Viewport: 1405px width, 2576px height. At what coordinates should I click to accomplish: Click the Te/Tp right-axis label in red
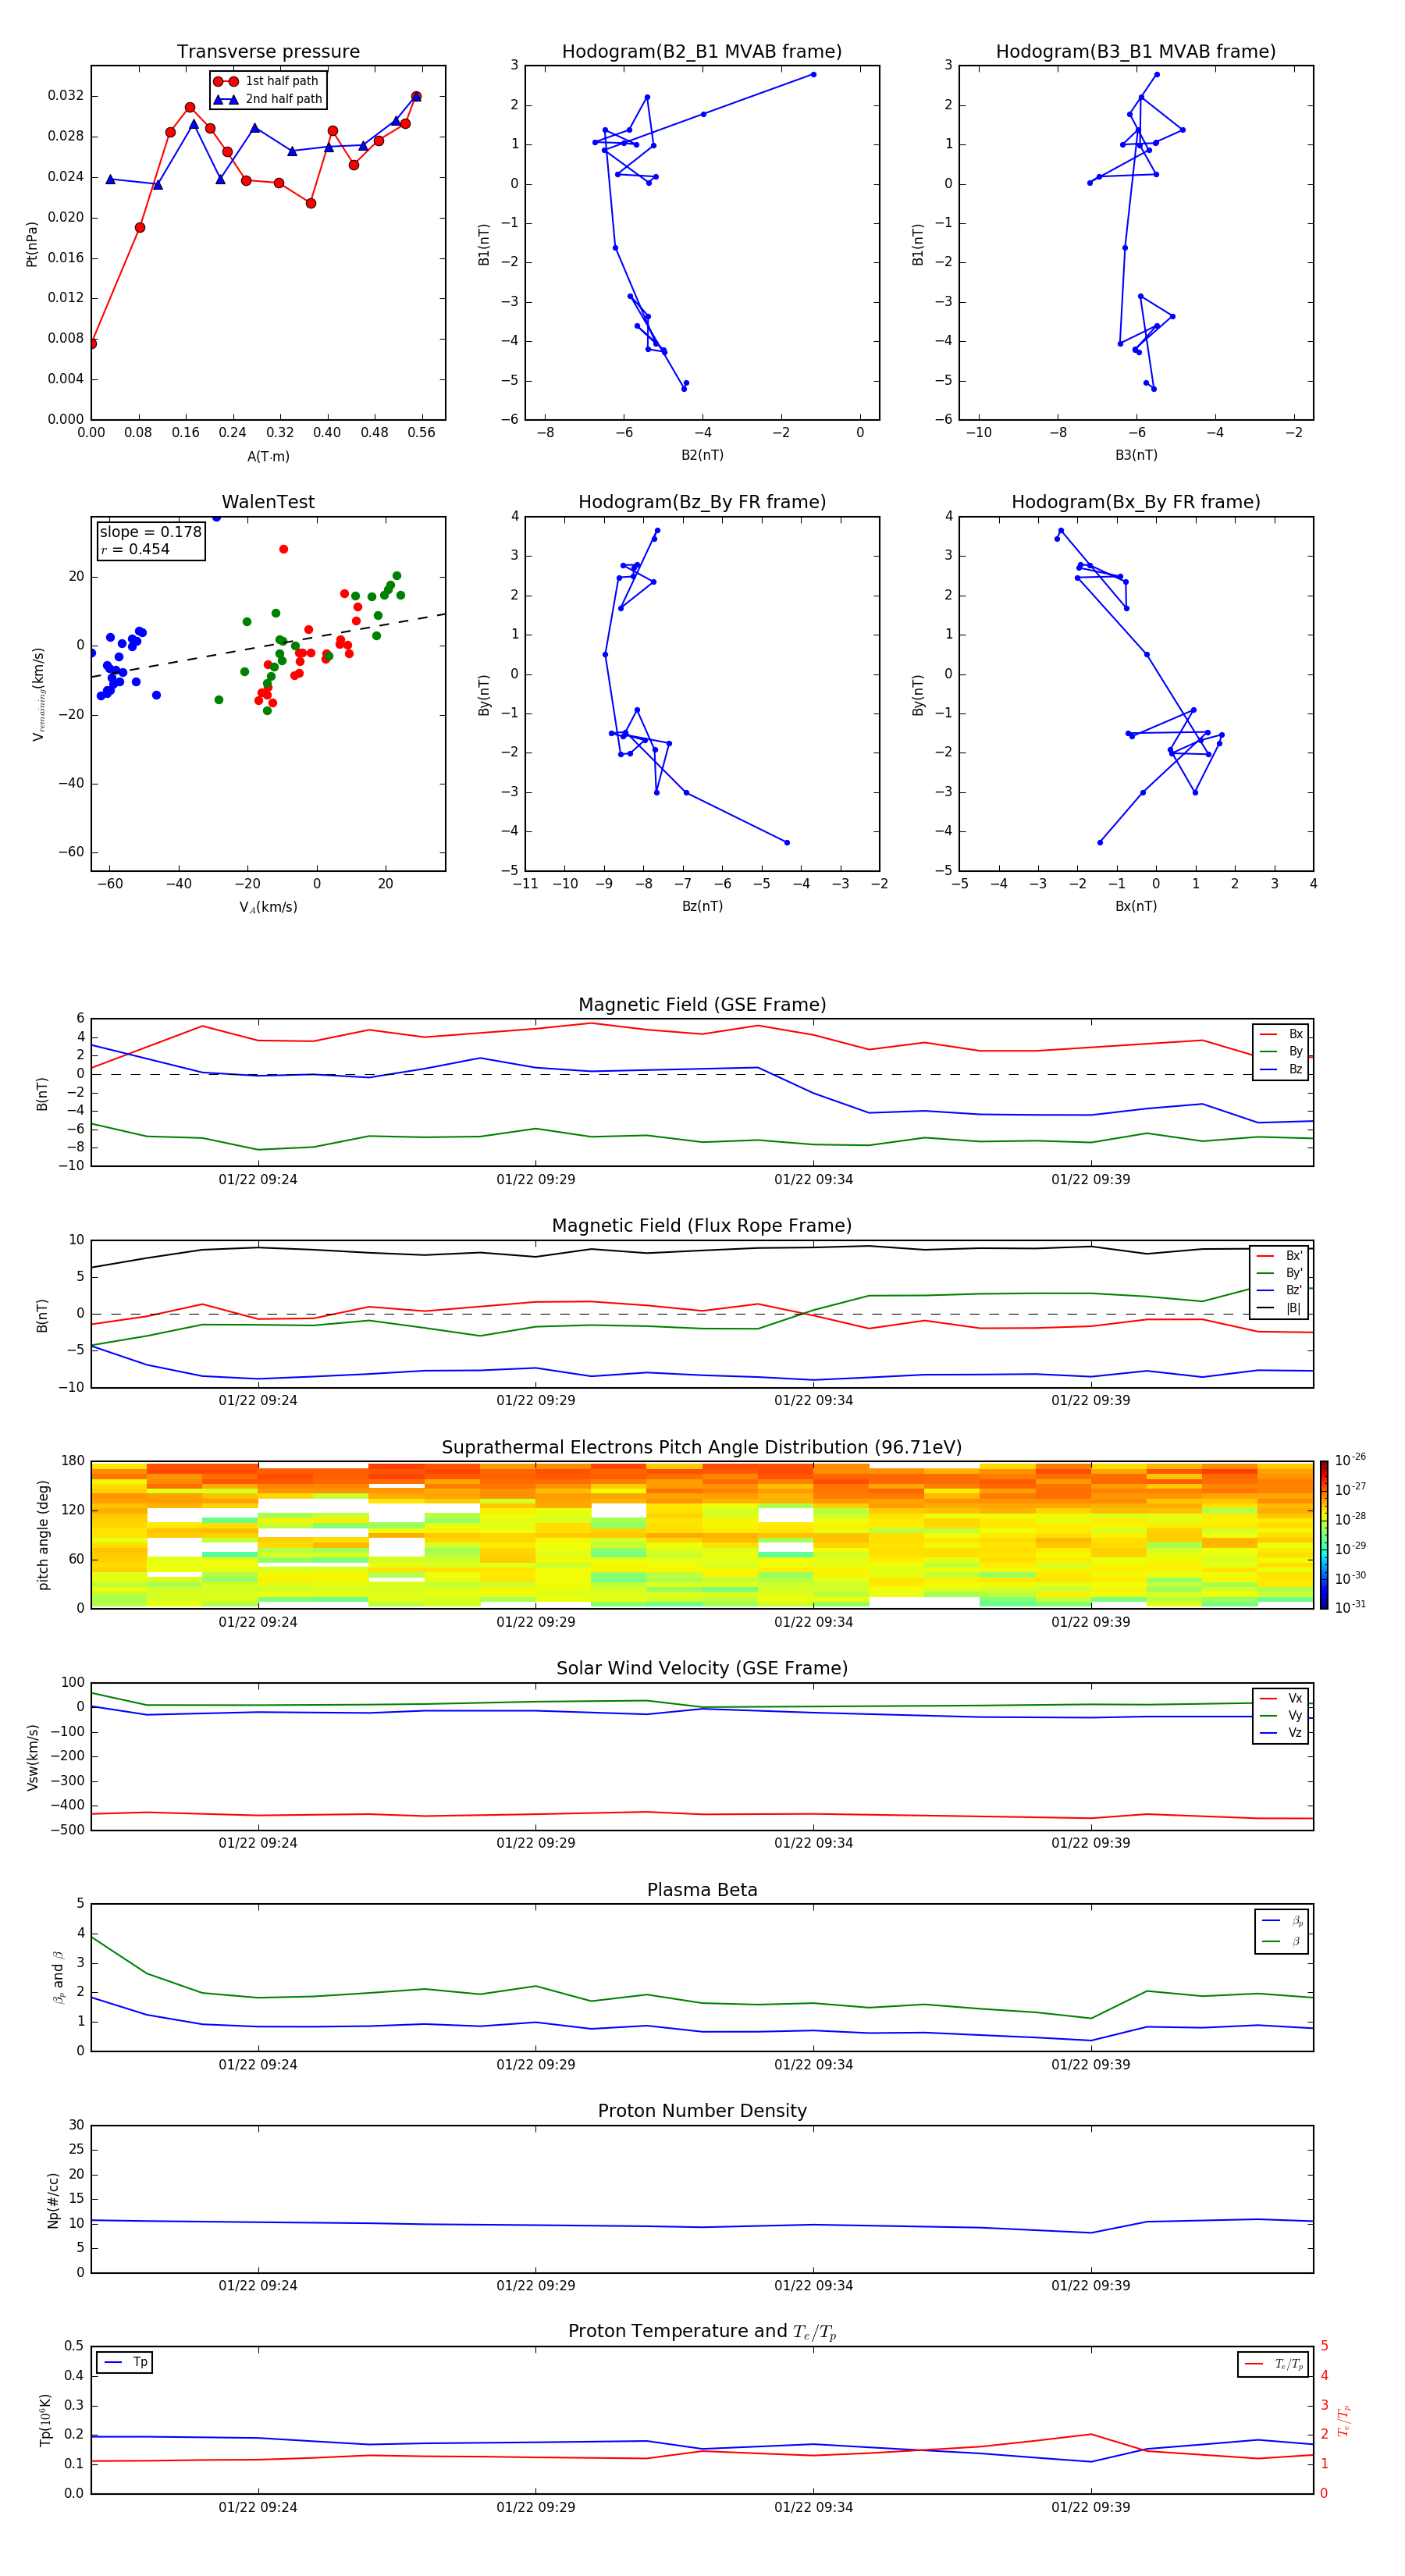[1344, 2420]
